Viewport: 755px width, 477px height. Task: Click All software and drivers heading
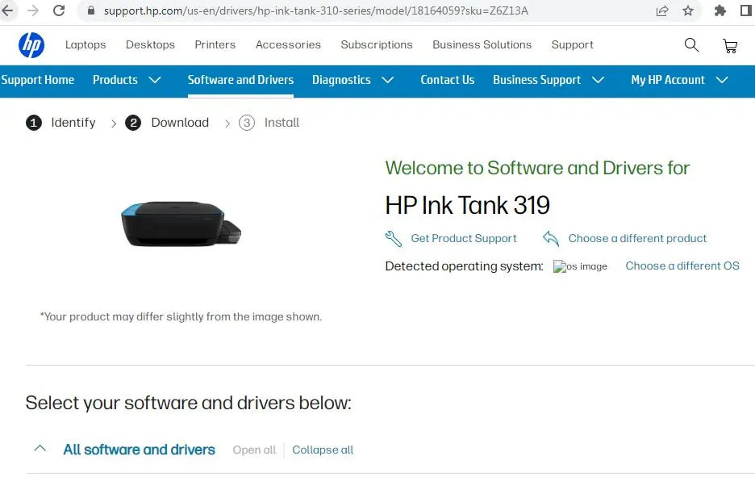point(140,450)
